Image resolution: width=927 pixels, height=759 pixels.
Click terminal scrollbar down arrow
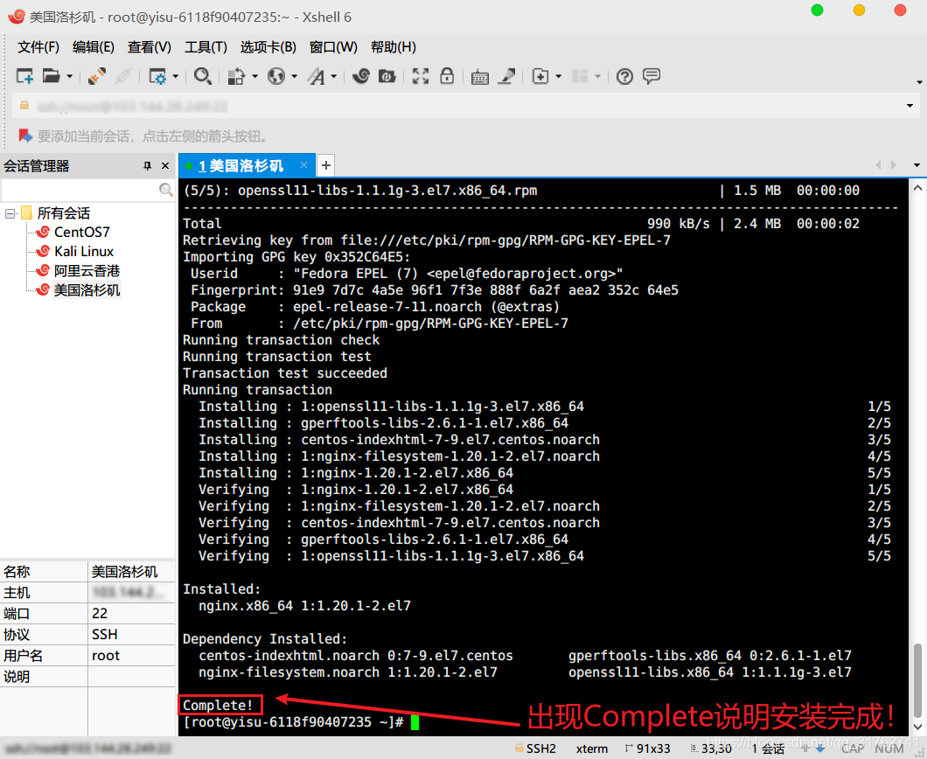917,728
